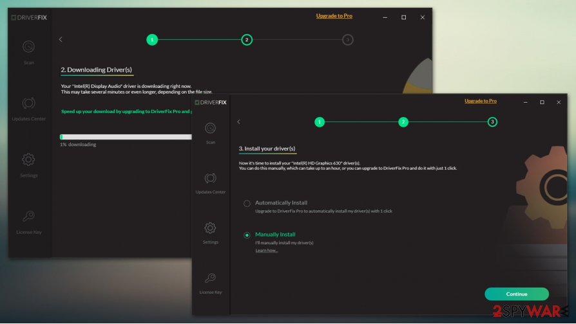Minimize the back DriverFix window

[x=385, y=17]
